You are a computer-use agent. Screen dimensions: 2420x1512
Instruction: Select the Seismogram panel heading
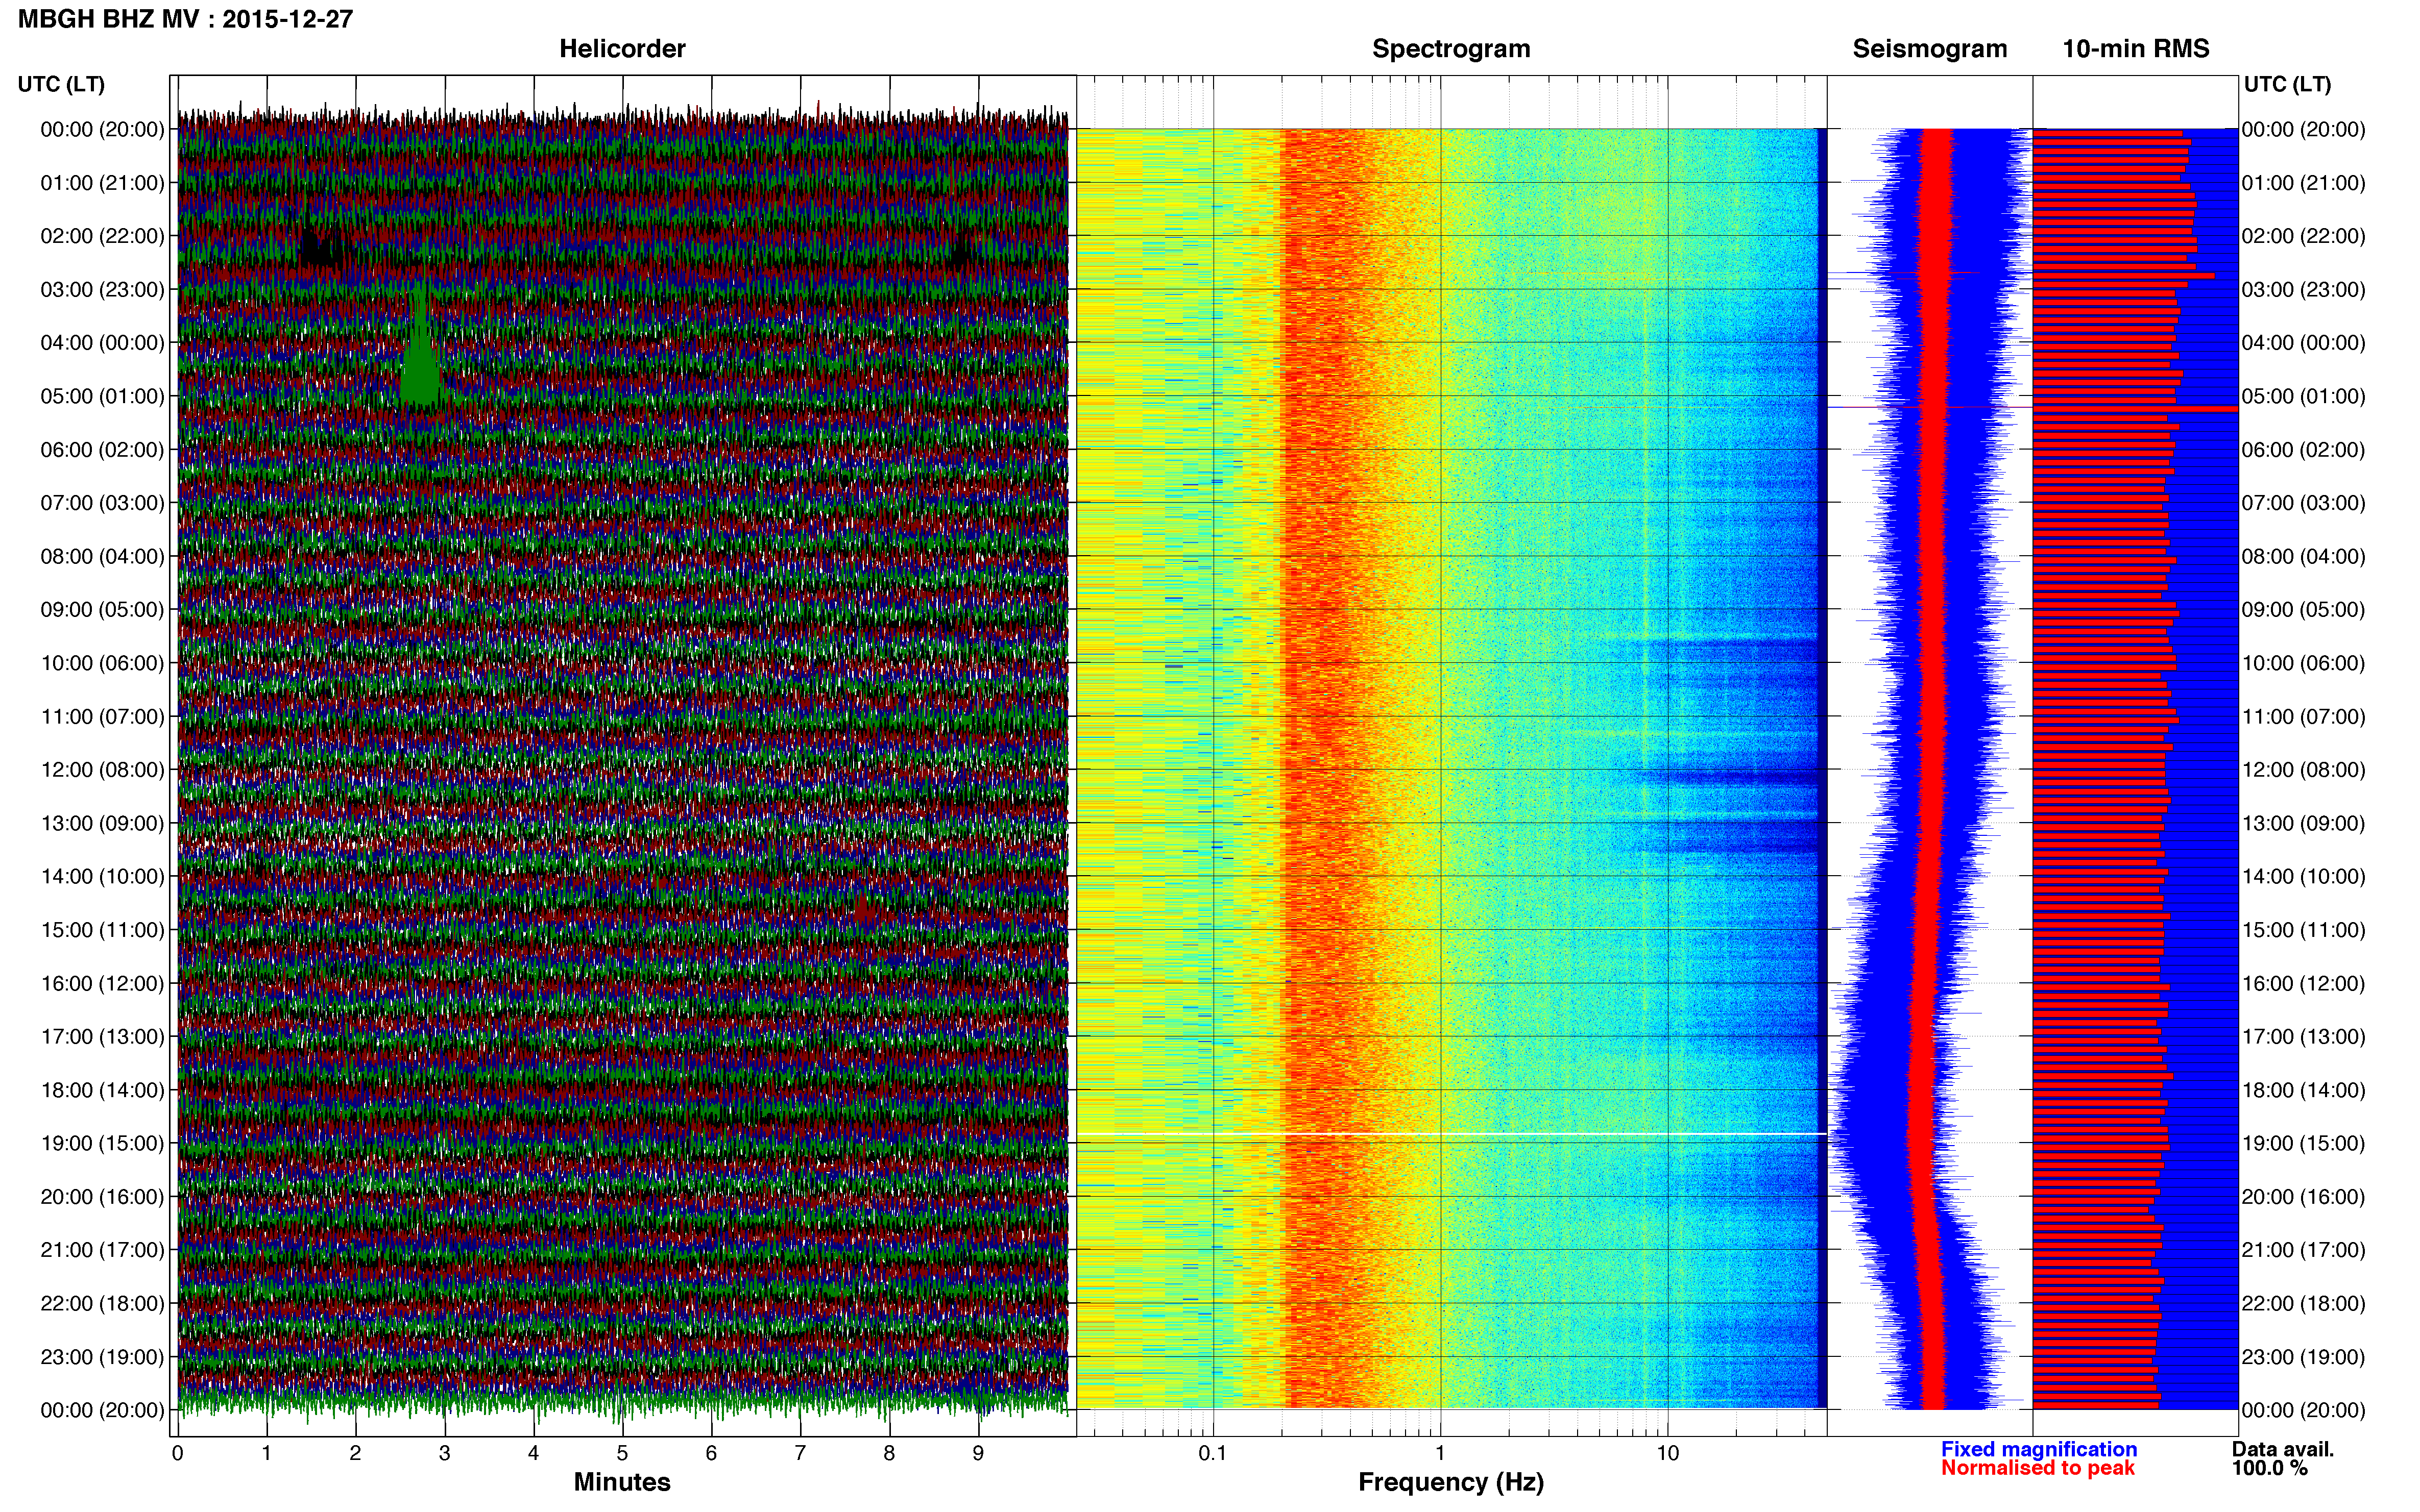click(x=1930, y=49)
